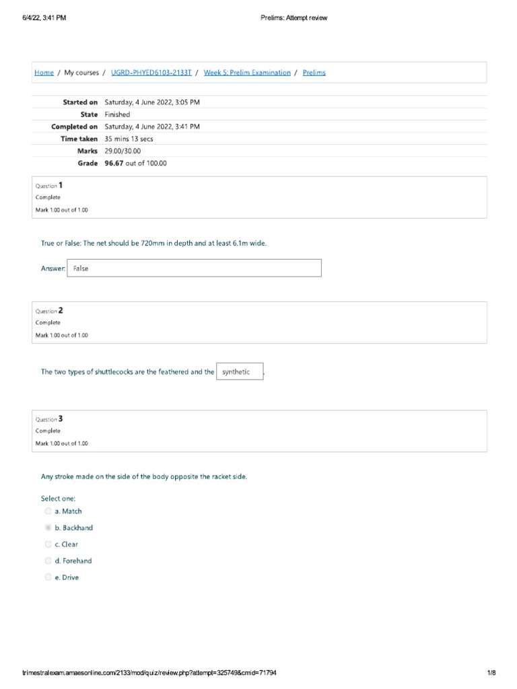
Task: Open the Week 5: Prelim Examination link
Action: 247,73
